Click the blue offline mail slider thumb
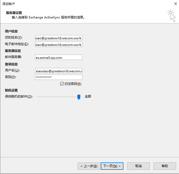The height and width of the screenshot is (174, 179). (x=79, y=97)
